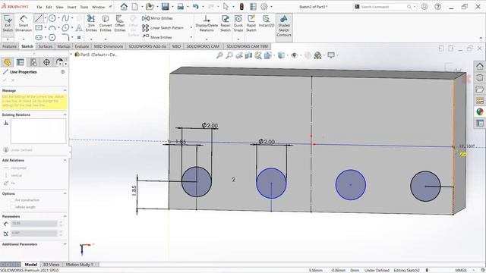Select the Circle sketch tool
The width and height of the screenshot is (486, 273).
point(52,18)
